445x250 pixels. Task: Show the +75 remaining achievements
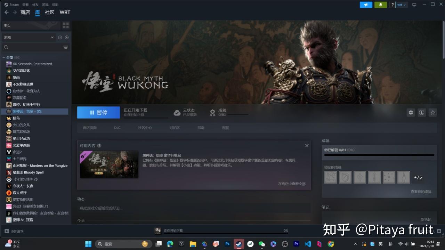(418, 177)
